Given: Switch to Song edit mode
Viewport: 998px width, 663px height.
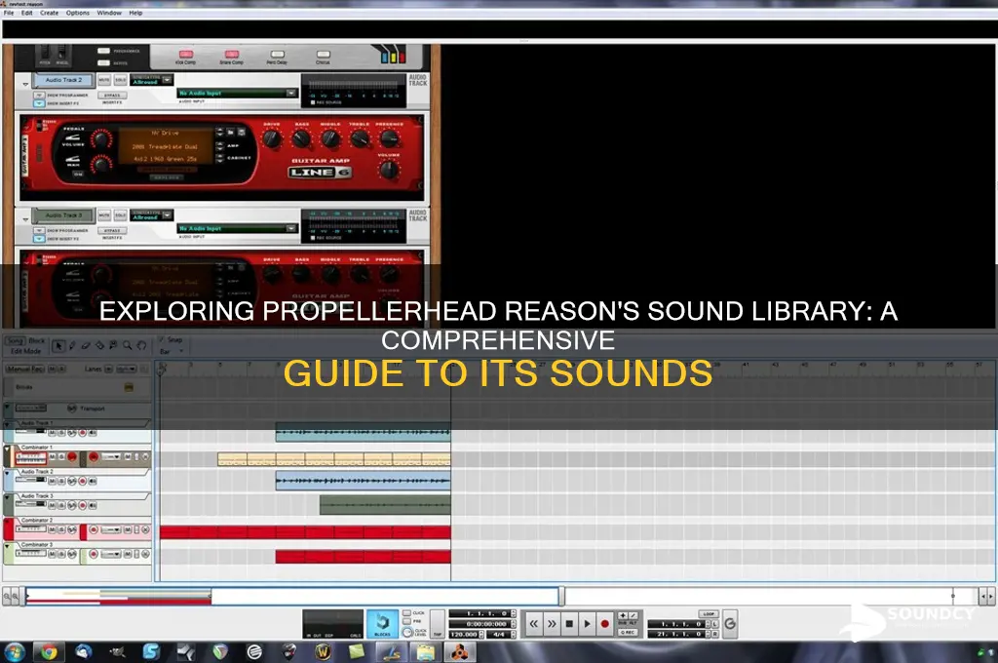Looking at the screenshot, I should pos(16,341).
